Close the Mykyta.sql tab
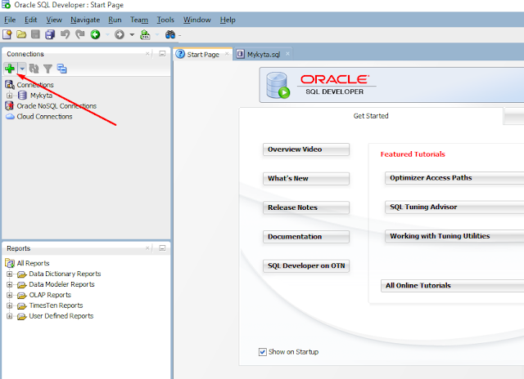 (287, 54)
